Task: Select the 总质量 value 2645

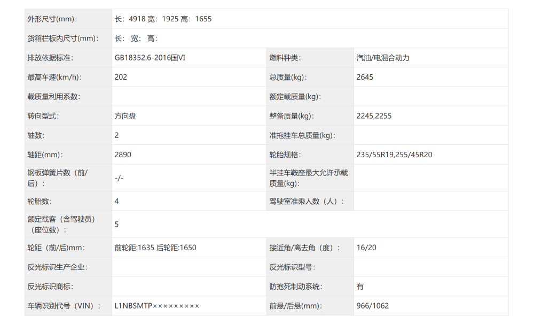Action: [363, 76]
